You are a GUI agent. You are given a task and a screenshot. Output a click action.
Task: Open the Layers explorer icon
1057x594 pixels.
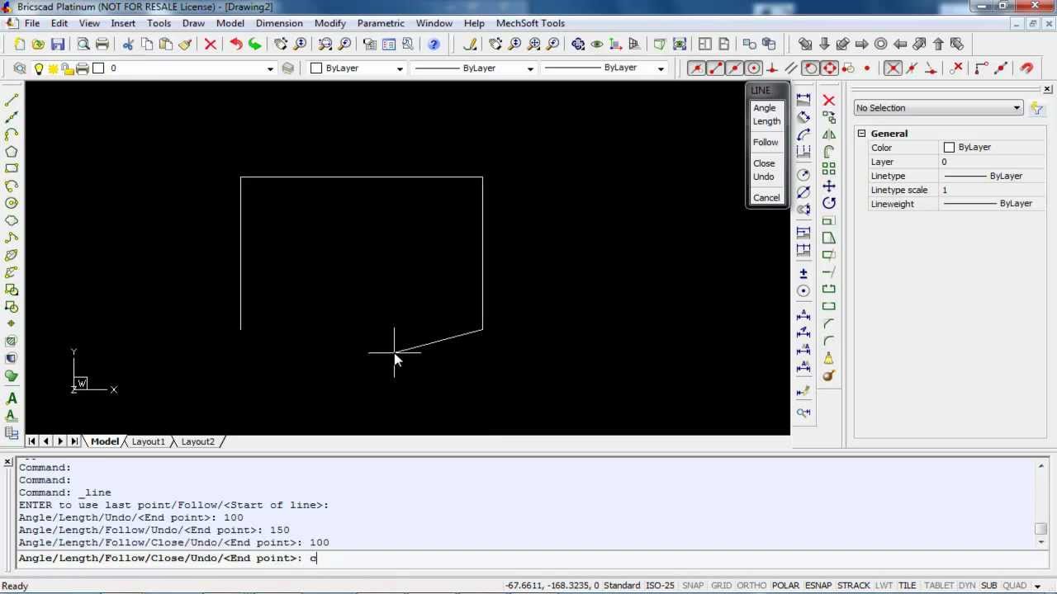[x=20, y=68]
